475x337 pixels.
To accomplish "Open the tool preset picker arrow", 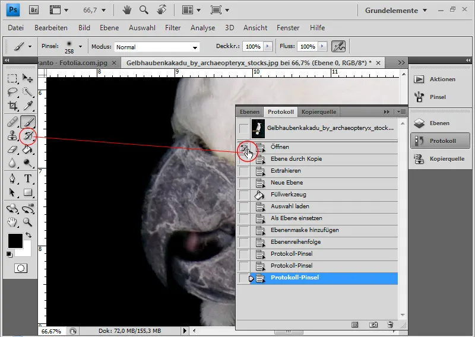I will tap(30, 46).
